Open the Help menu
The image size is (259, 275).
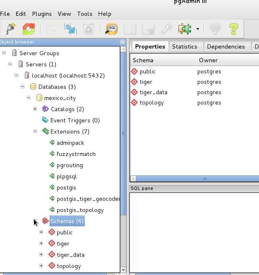104,14
